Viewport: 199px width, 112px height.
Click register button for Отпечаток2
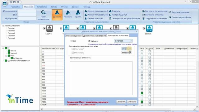tap(127, 53)
